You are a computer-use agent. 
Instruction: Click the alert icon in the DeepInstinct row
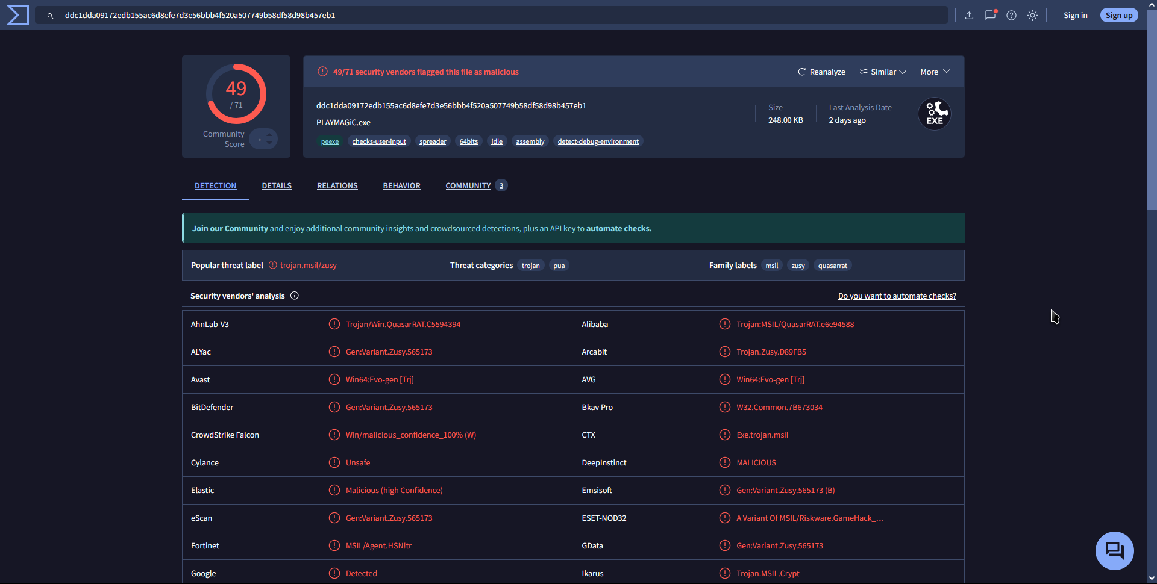pyautogui.click(x=725, y=462)
